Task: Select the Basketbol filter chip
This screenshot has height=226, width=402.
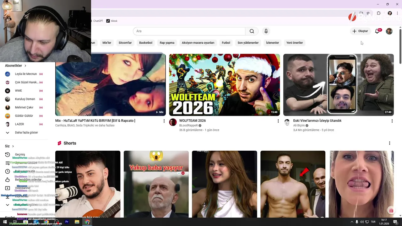Action: click(146, 43)
